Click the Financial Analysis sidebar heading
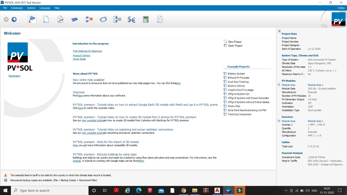This screenshot has width=347, height=195. coord(292,153)
